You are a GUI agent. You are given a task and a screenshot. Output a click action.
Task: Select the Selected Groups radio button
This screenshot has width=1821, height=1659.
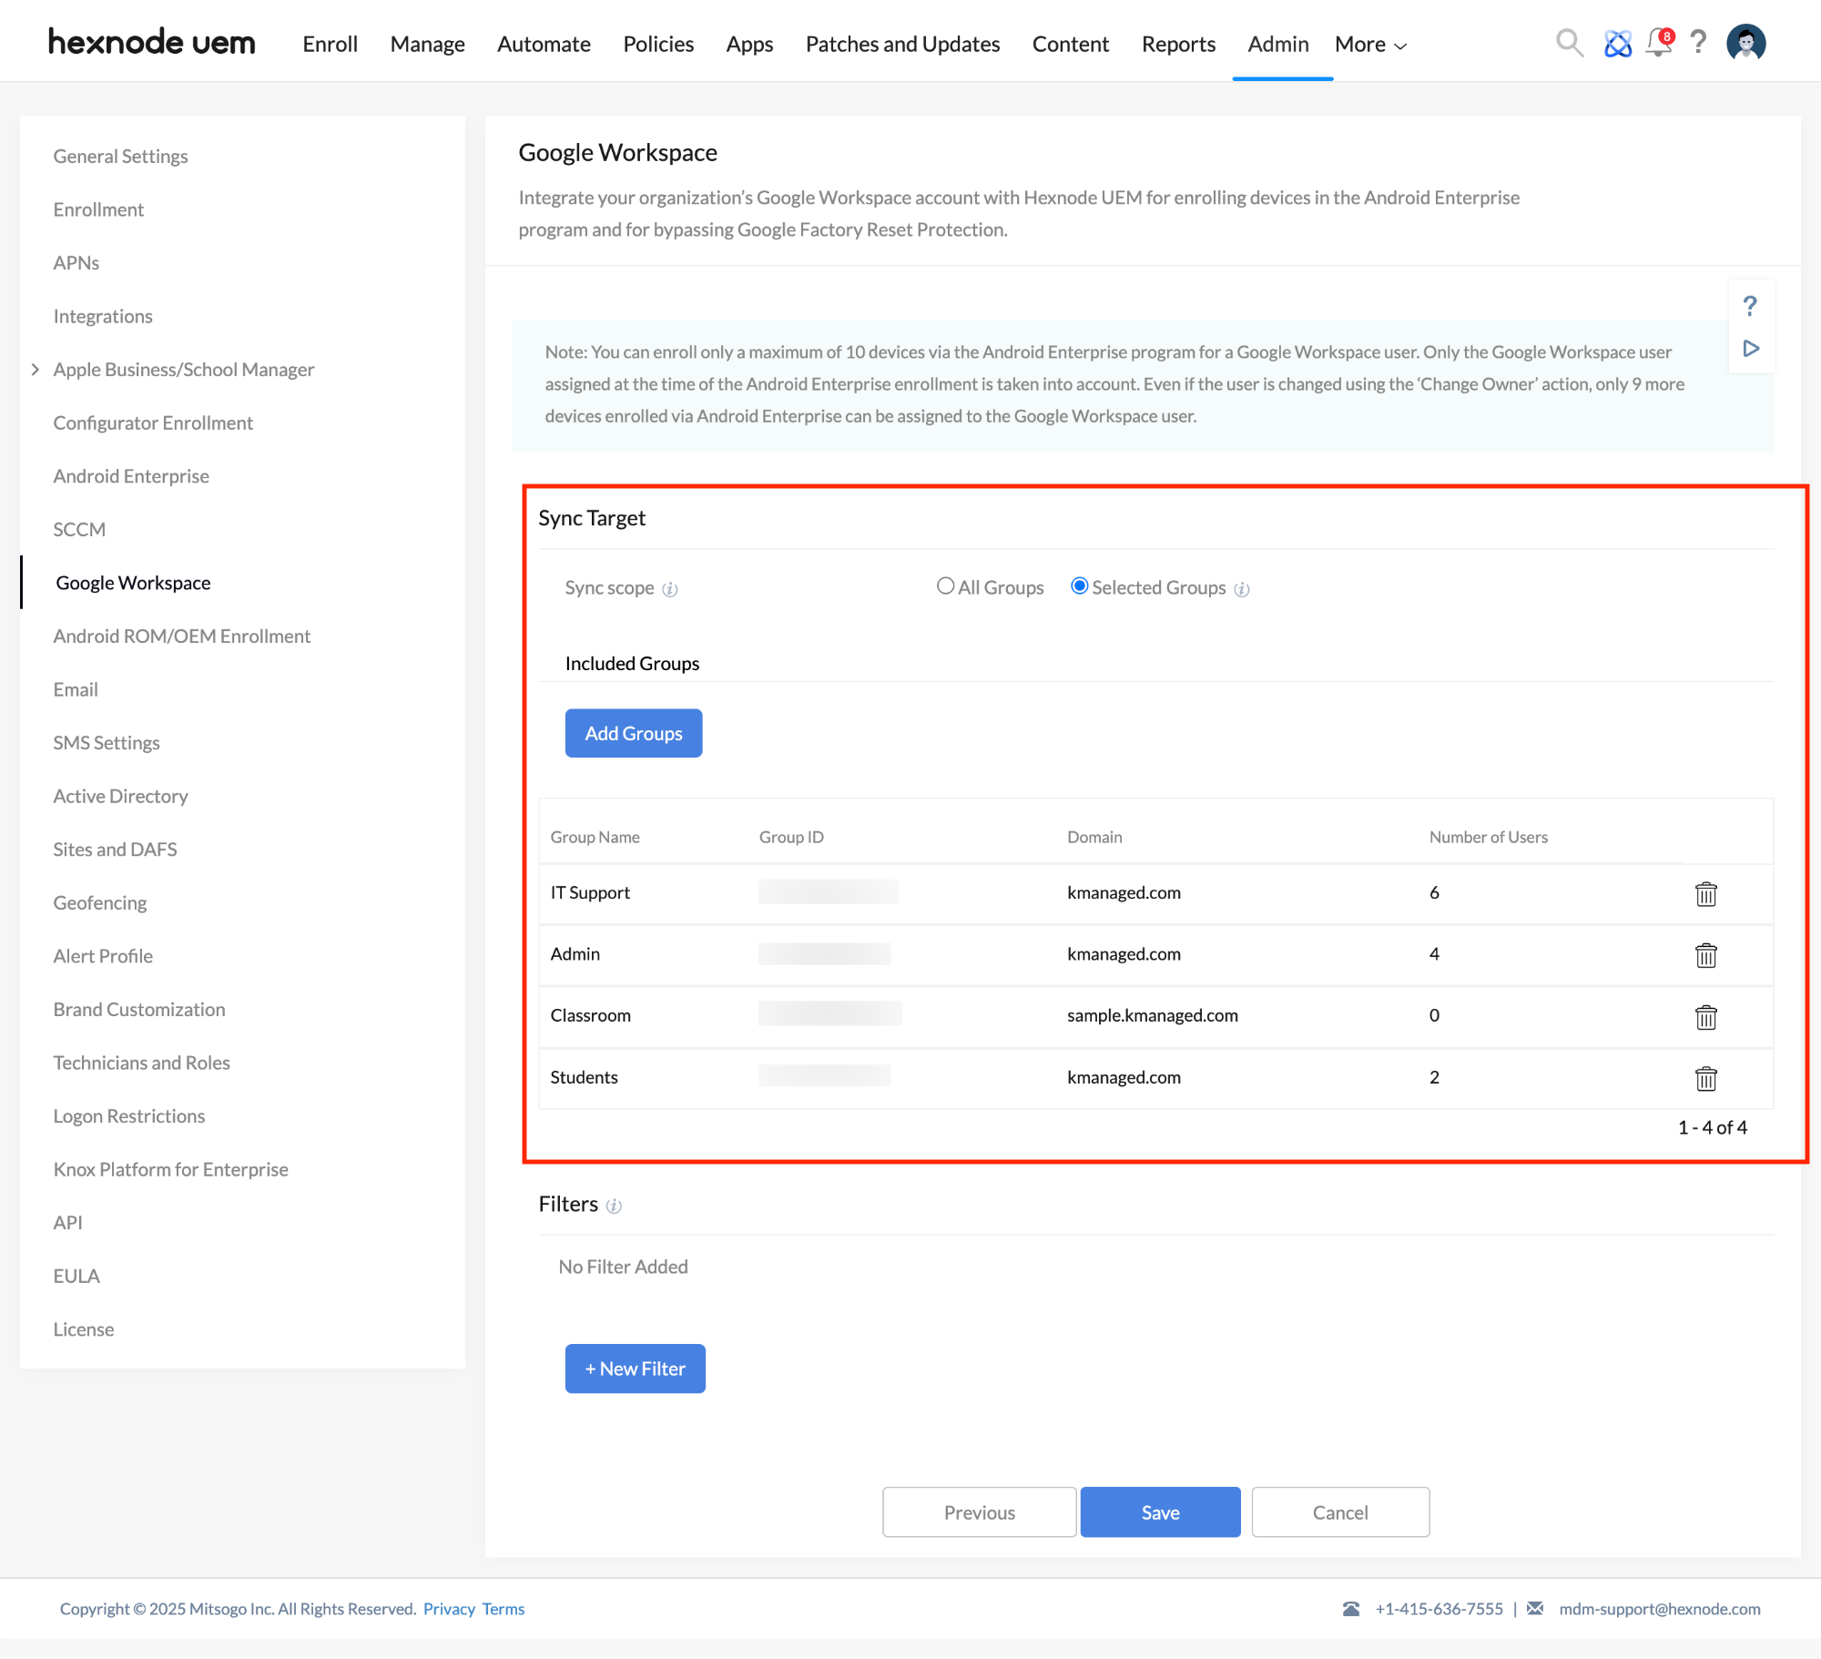1079,586
